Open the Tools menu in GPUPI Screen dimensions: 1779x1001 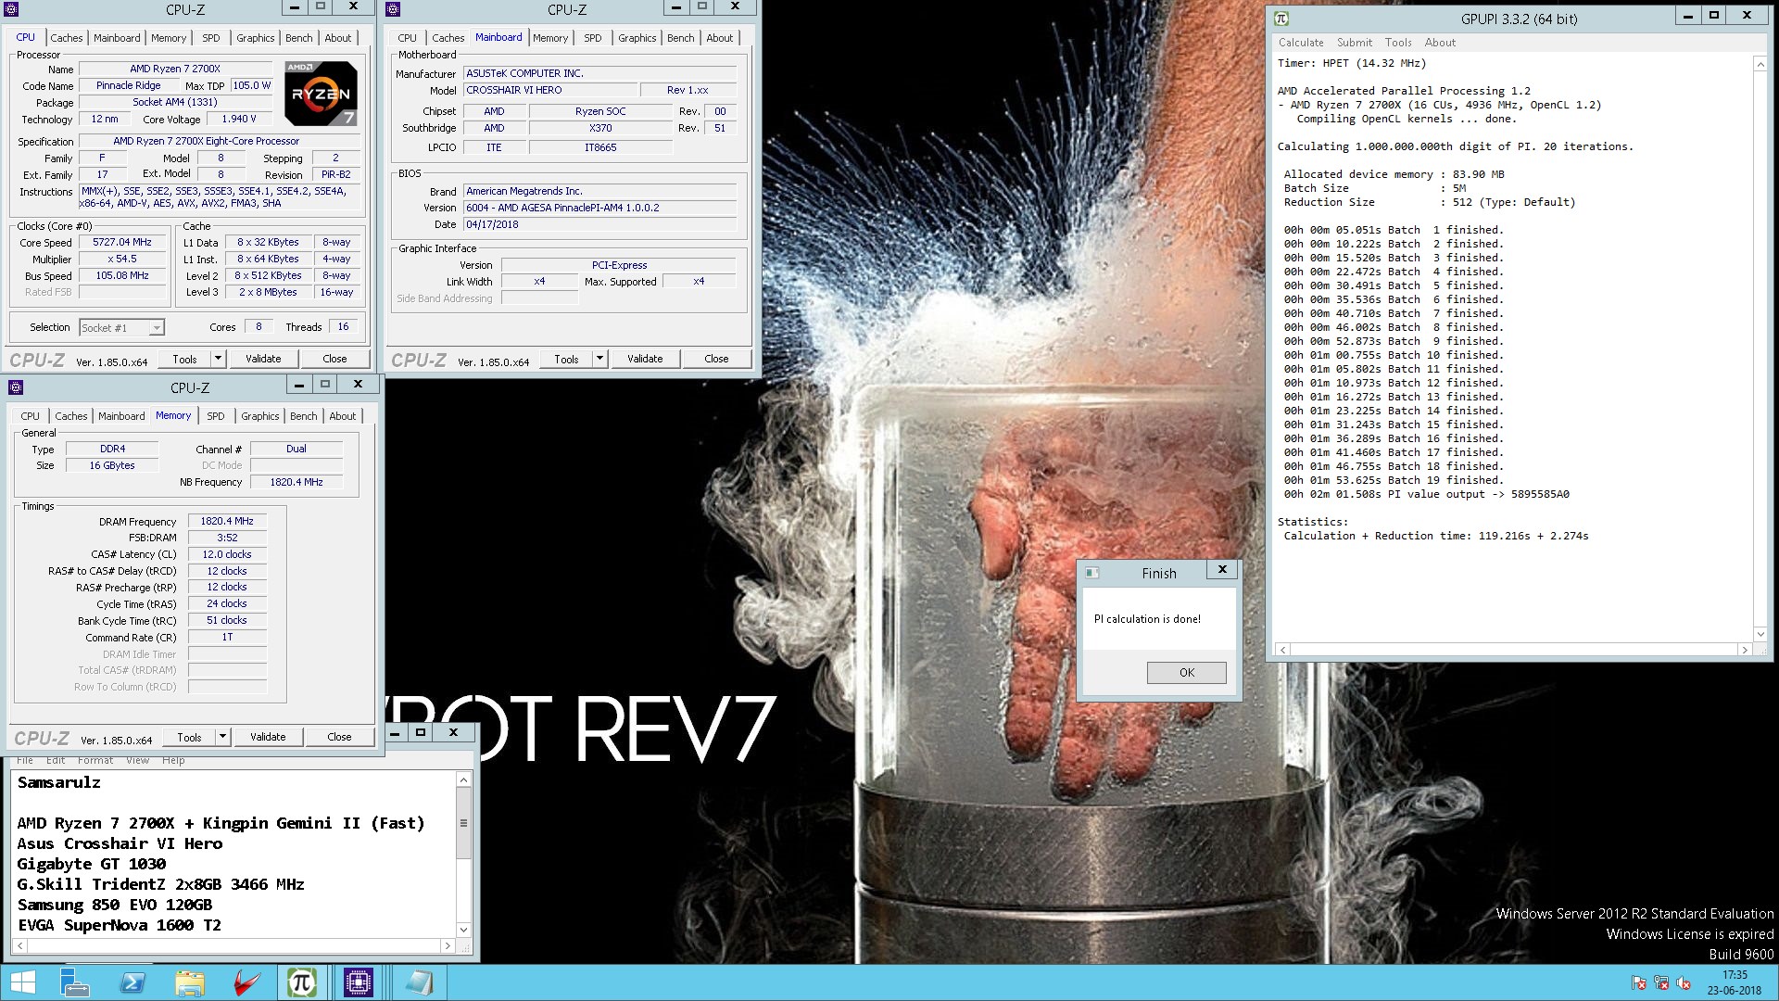(1398, 43)
